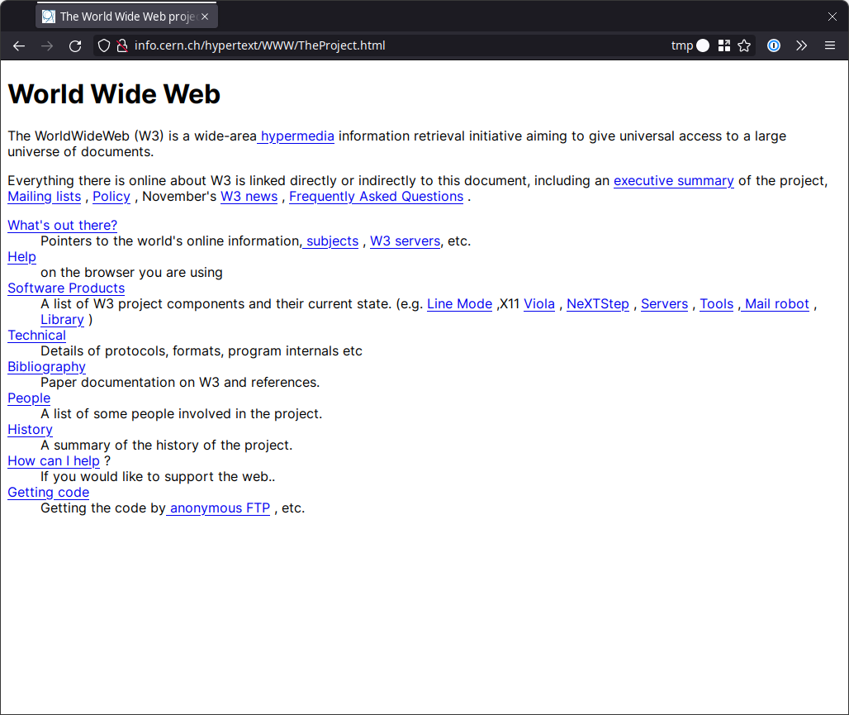Open the Mail robot link

[x=775, y=304]
